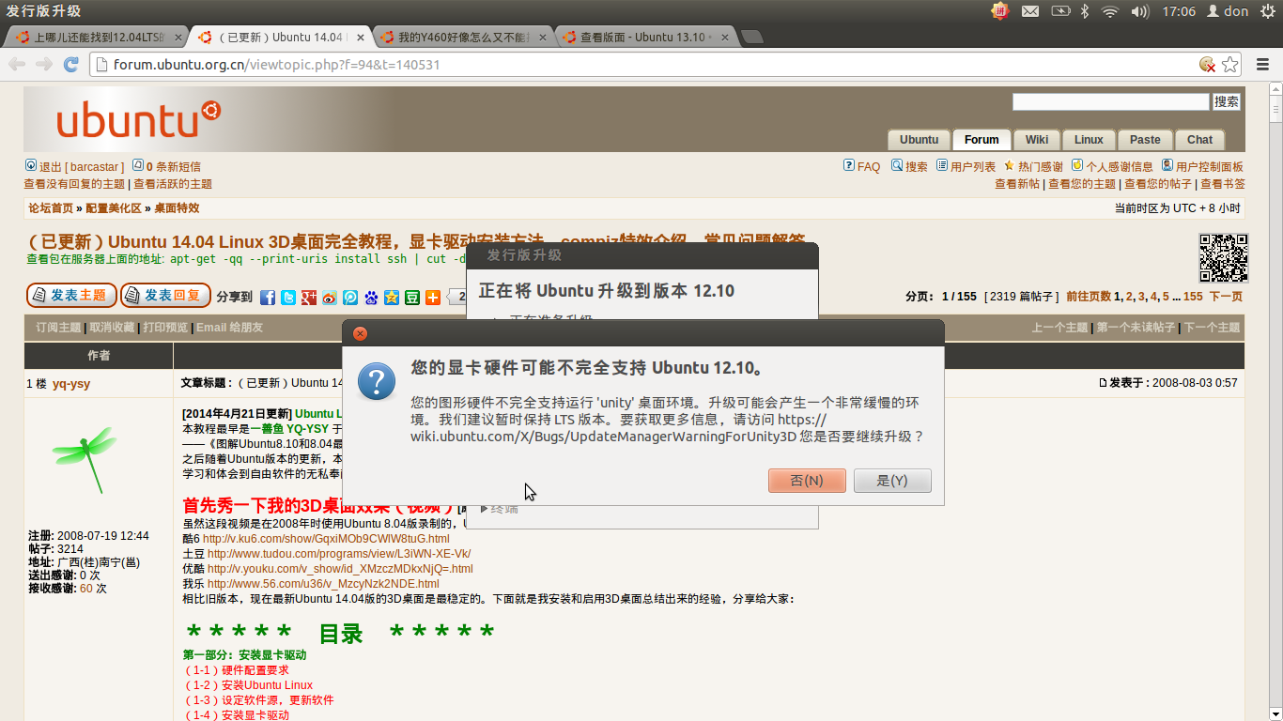Share the topic to Qzone star icon
This screenshot has width=1283, height=721.
(x=392, y=298)
